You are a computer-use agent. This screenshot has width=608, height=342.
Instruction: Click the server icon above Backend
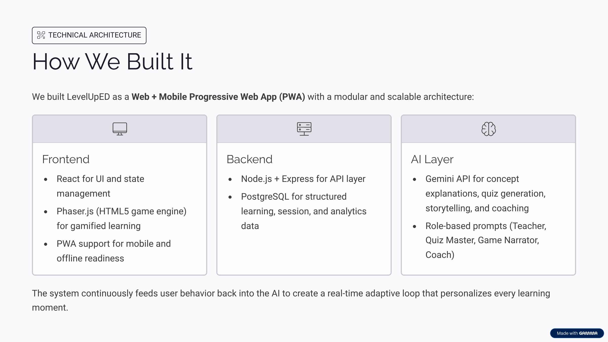[304, 129]
